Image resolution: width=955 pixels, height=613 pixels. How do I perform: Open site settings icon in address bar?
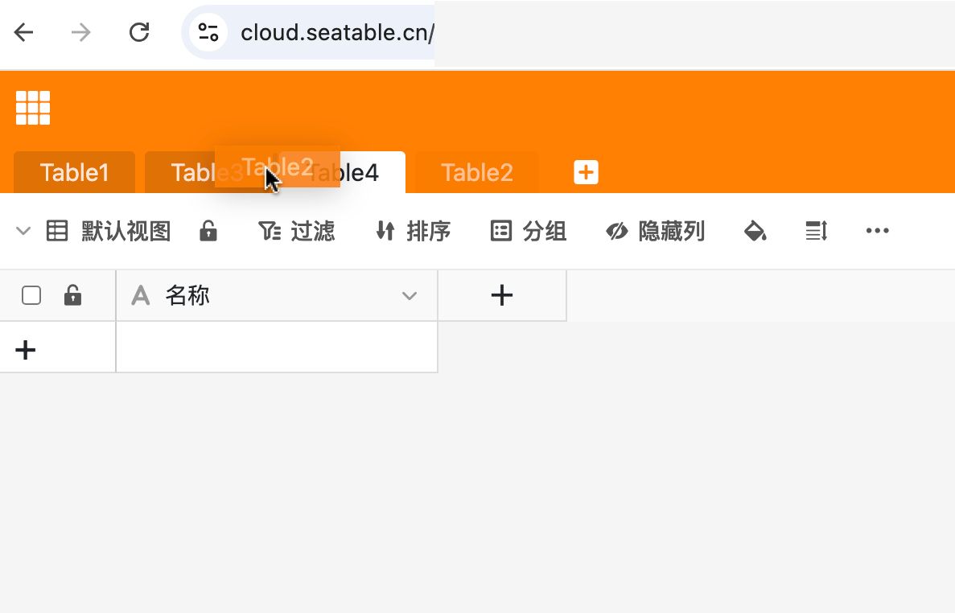click(x=208, y=32)
